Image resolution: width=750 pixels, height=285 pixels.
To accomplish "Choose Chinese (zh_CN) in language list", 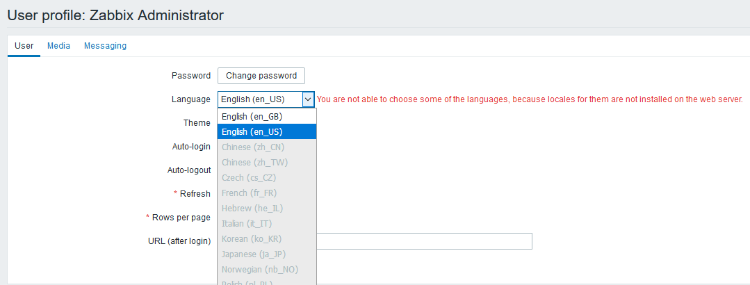I will pyautogui.click(x=267, y=147).
